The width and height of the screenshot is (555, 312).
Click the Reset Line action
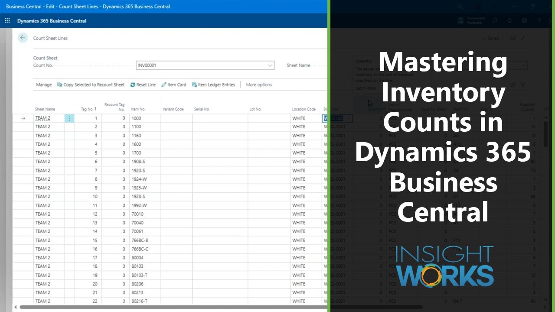tap(143, 84)
